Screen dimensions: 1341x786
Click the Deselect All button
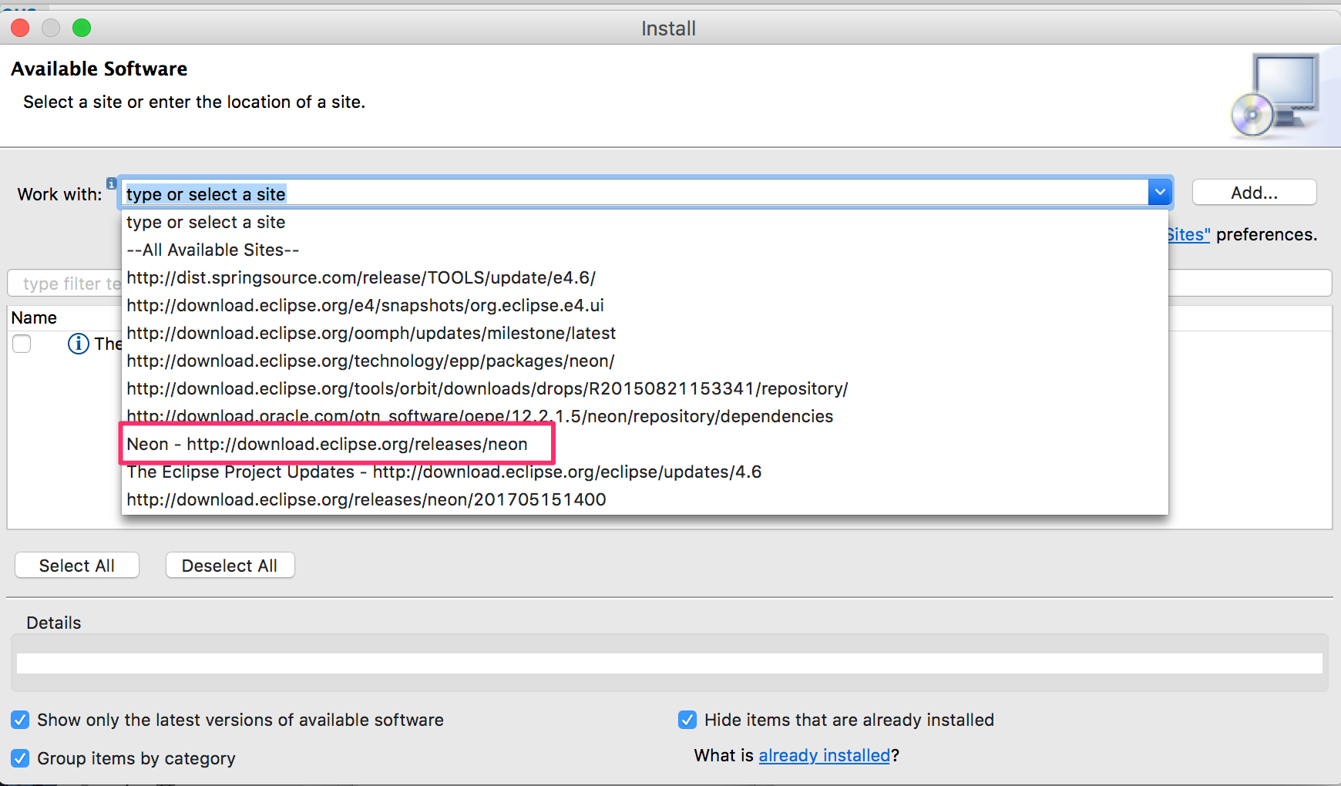point(230,566)
